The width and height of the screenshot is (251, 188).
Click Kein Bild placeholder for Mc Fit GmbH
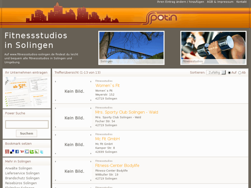point(73,144)
